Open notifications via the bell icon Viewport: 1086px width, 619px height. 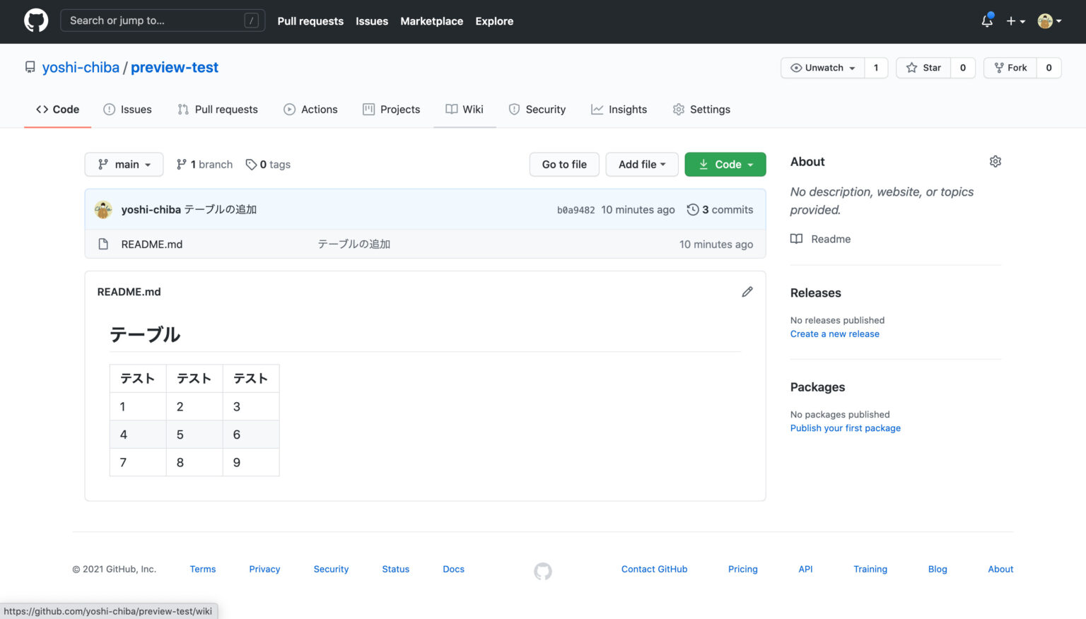coord(986,22)
